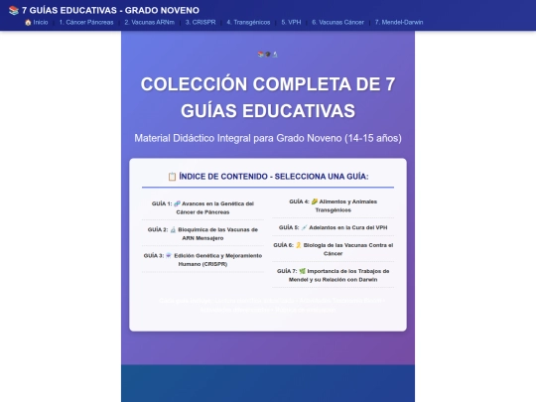Click the emoji trio above the main title
536x402 pixels.
[268, 55]
